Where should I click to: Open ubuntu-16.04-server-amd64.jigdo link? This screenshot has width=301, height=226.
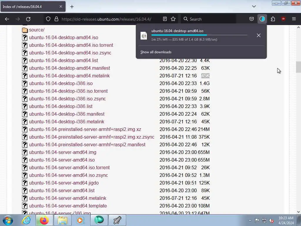[64, 183]
